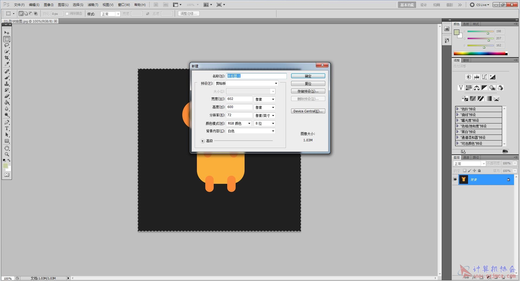The width and height of the screenshot is (520, 281).
Task: Add a Curves adjustment
Action: [484, 77]
